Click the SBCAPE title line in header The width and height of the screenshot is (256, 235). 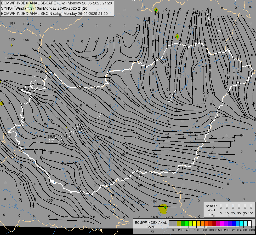pos(56,3)
